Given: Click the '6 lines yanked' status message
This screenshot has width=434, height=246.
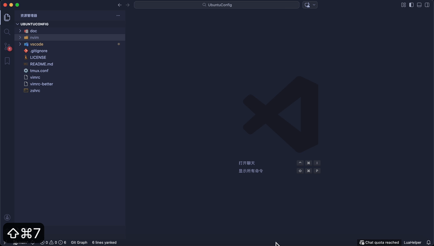Looking at the screenshot, I should point(104,243).
